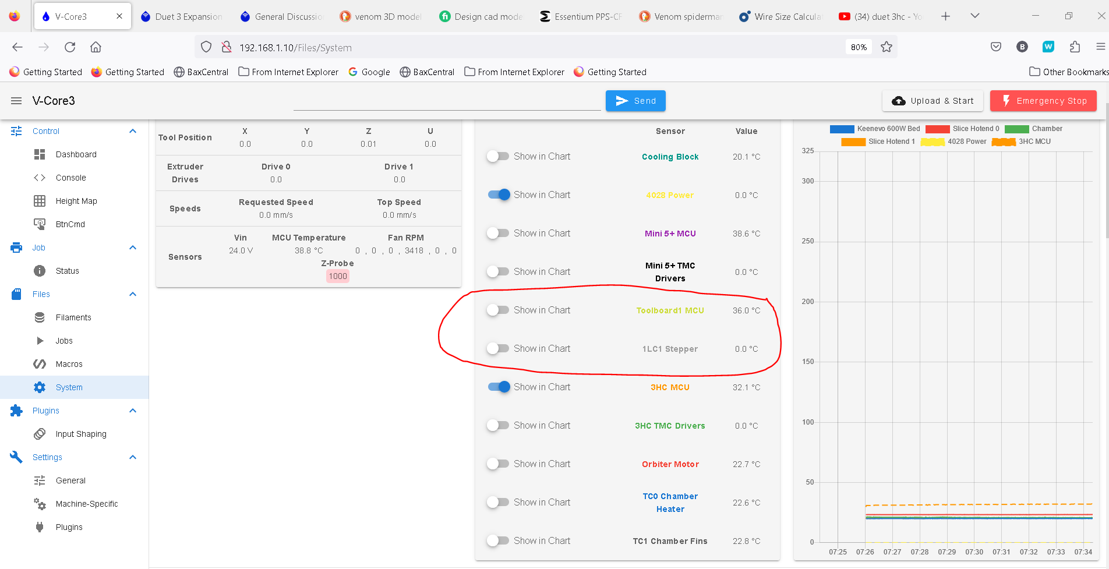Click the Macros icon
1109x569 pixels.
(x=40, y=364)
